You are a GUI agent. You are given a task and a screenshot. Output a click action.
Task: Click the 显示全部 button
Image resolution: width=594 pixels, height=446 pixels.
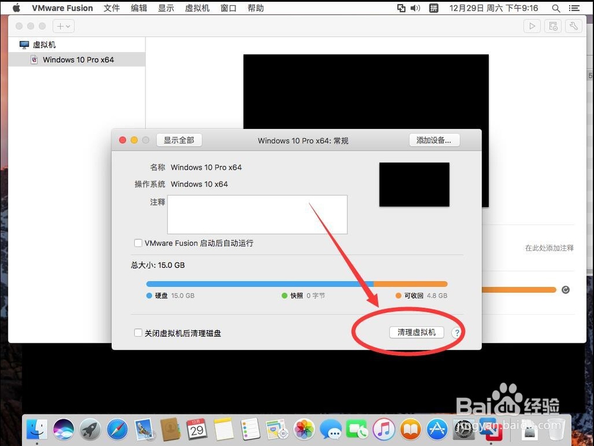click(179, 140)
